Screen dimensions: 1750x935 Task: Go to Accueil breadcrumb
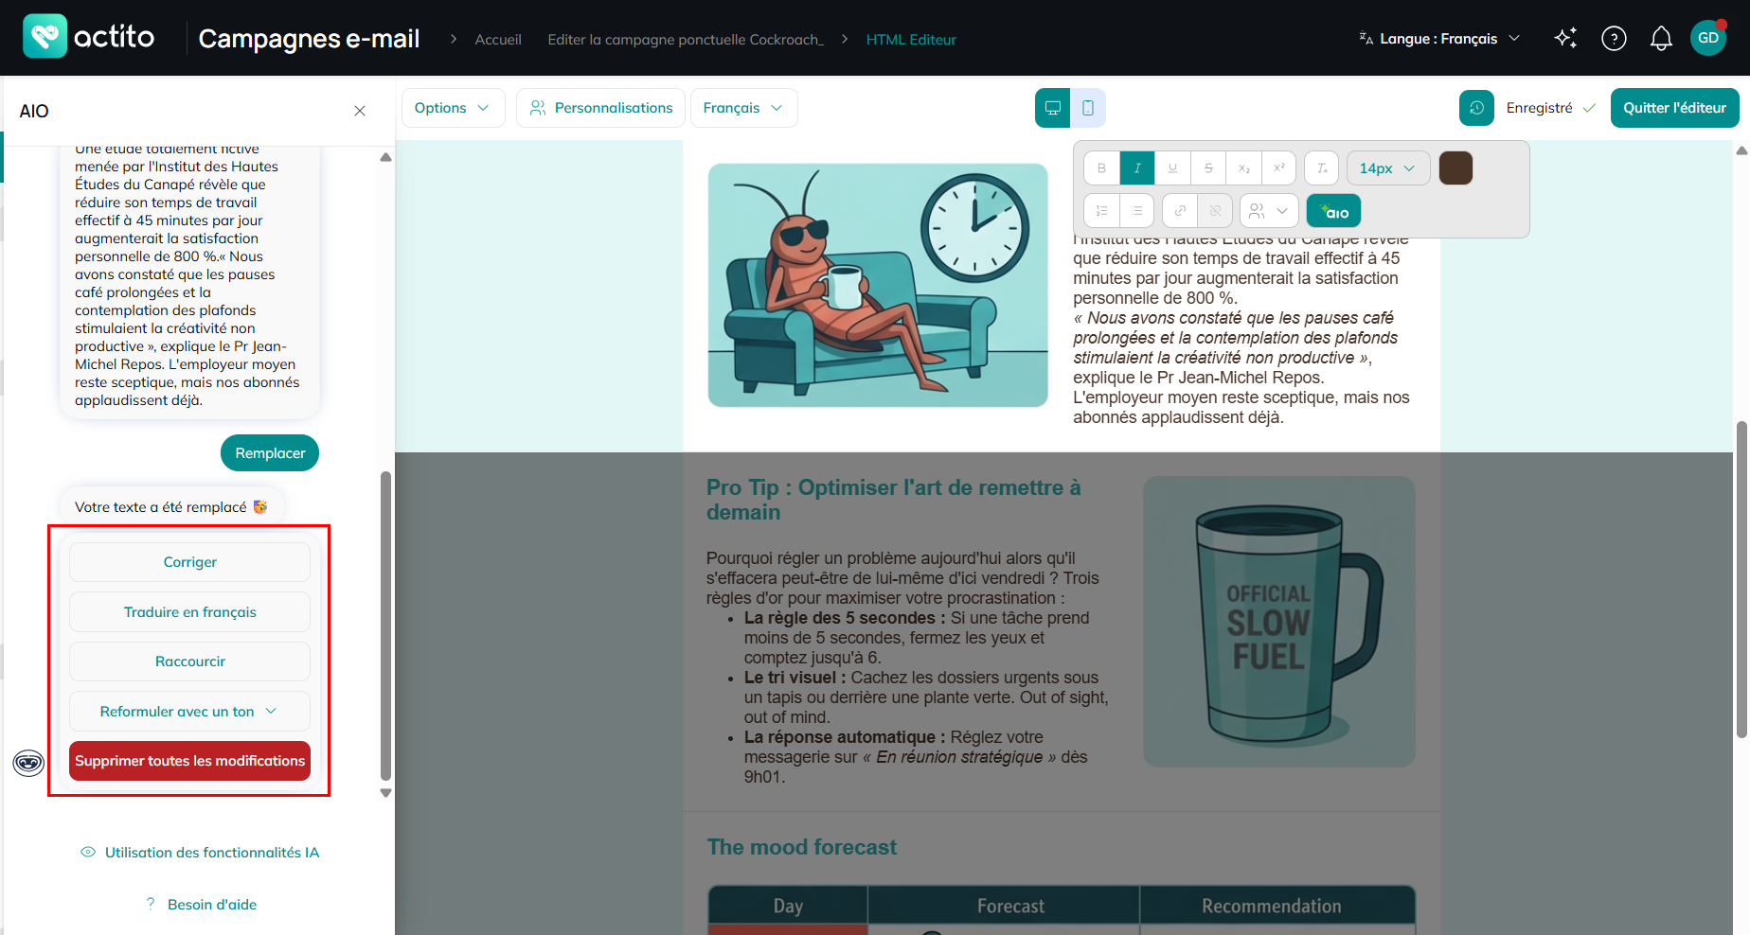[x=498, y=40]
